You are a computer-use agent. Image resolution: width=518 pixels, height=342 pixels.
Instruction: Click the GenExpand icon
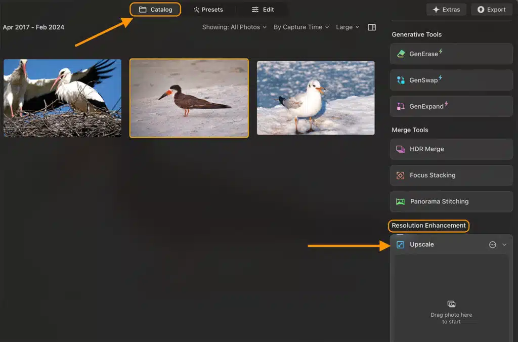pyautogui.click(x=401, y=106)
